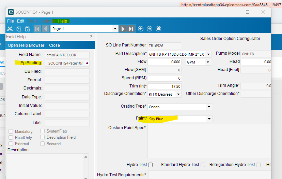The image size is (282, 179).
Task: Click the Head [Feet] read-only field
Action: click(256, 70)
